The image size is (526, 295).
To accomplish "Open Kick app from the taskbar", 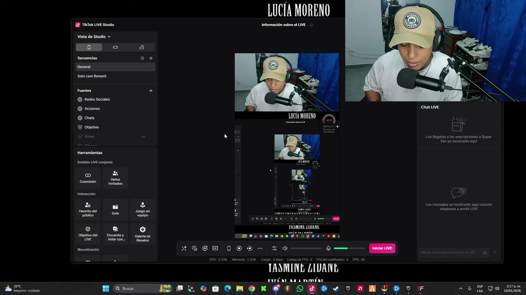I will click(x=264, y=288).
